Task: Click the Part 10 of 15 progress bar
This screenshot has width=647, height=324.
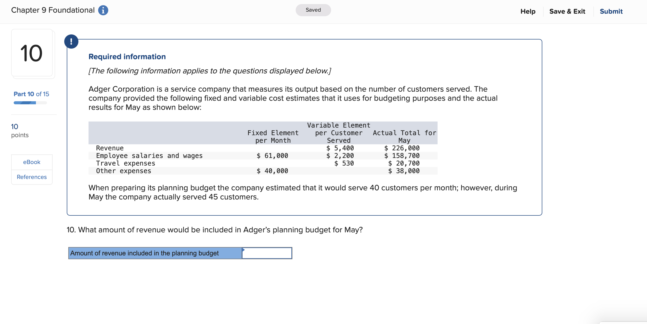Action: pyautogui.click(x=30, y=103)
